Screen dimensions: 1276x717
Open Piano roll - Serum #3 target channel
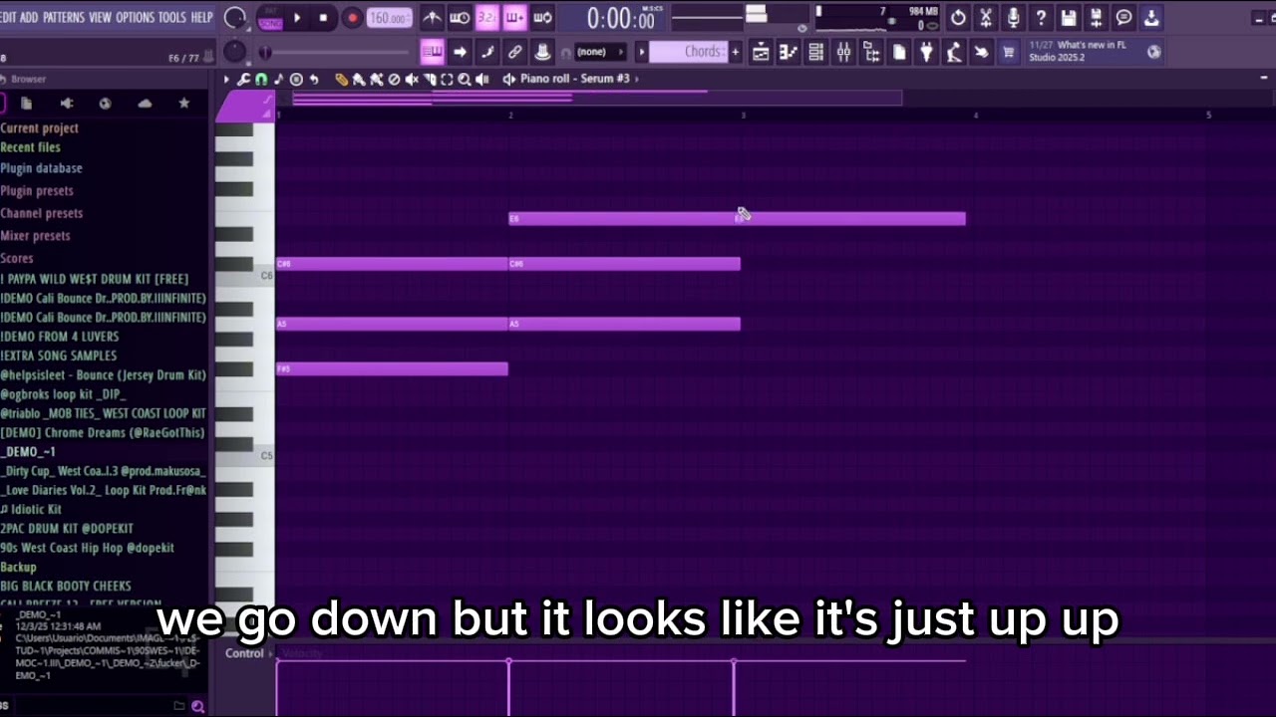574,79
